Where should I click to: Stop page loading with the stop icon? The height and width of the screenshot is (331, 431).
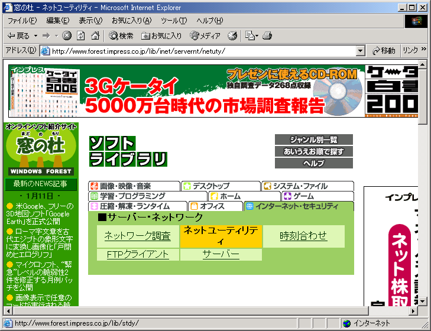67,35
